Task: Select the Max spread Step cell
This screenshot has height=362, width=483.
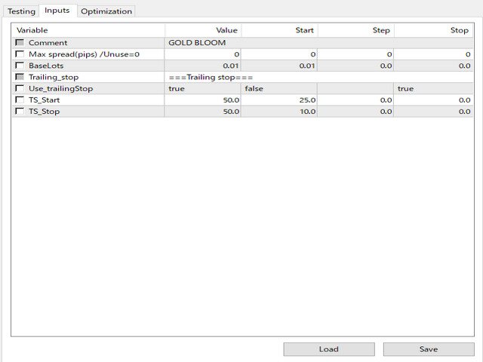Action: pos(355,54)
